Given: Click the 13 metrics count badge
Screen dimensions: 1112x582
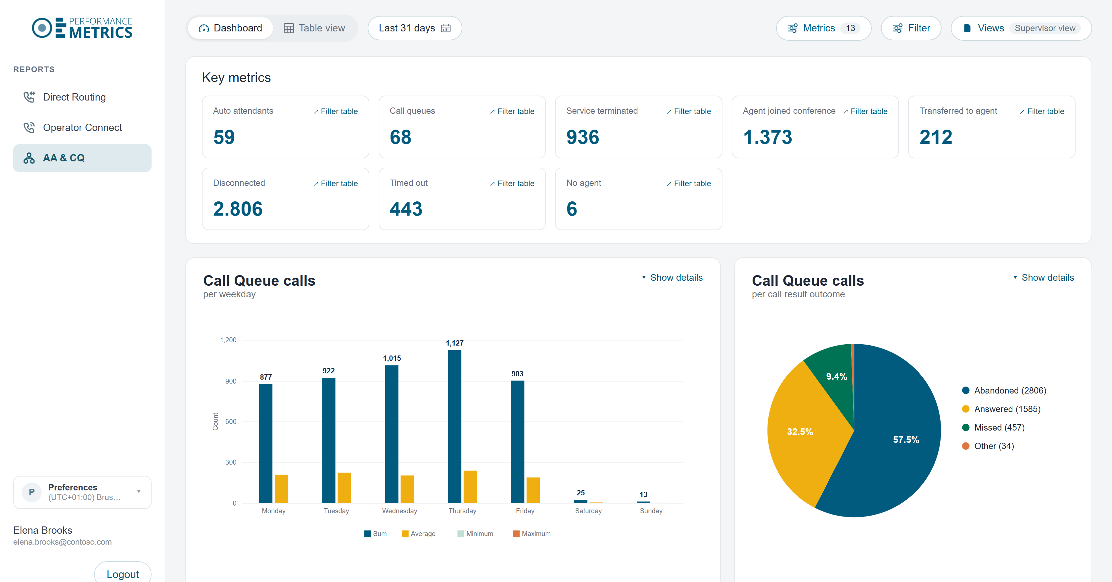Looking at the screenshot, I should pyautogui.click(x=850, y=28).
